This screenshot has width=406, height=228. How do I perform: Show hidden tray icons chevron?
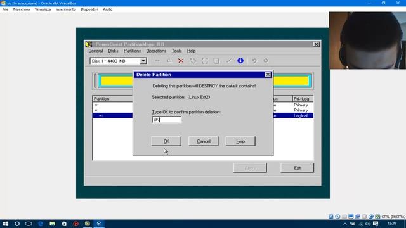(x=345, y=224)
